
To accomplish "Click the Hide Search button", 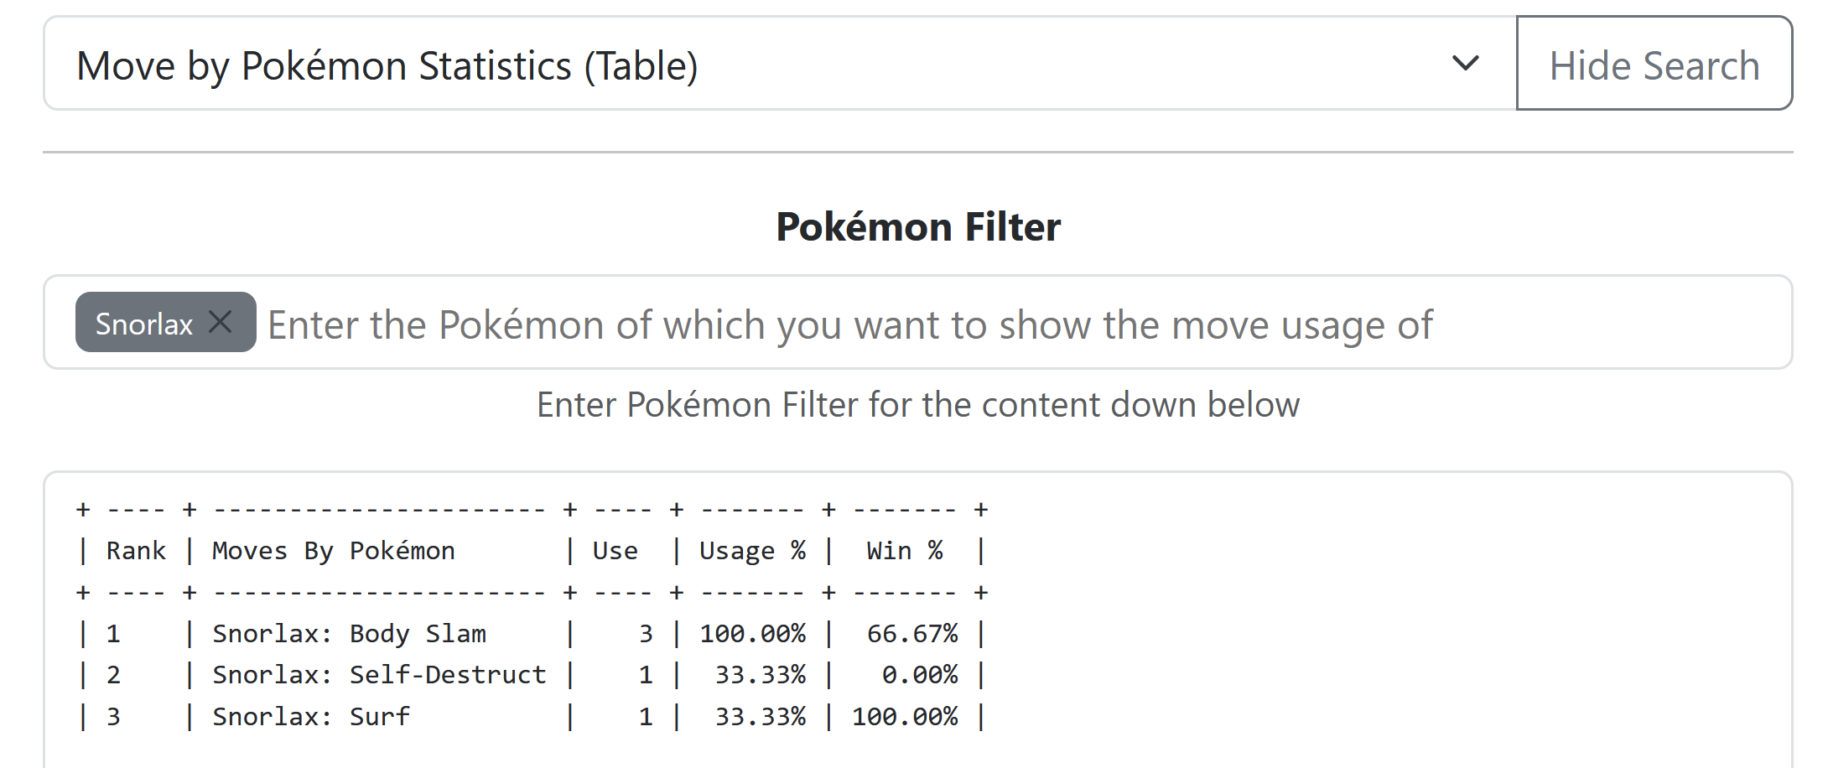I will click(x=1654, y=65).
